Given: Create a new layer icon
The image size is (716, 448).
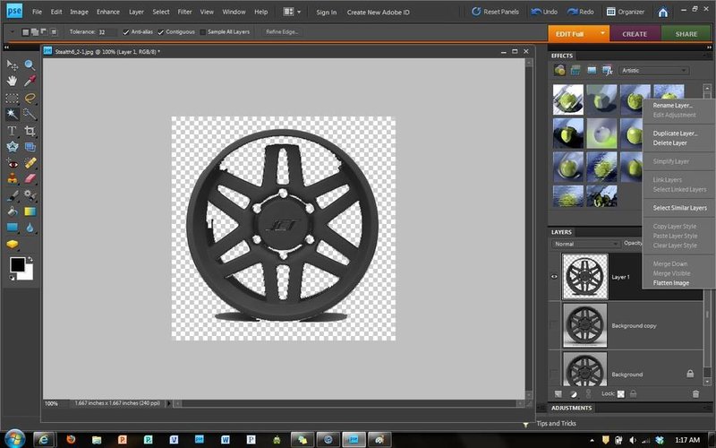Looking at the screenshot, I should coord(558,393).
